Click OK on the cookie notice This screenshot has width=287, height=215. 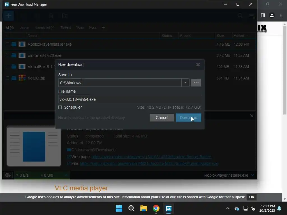[251, 197]
